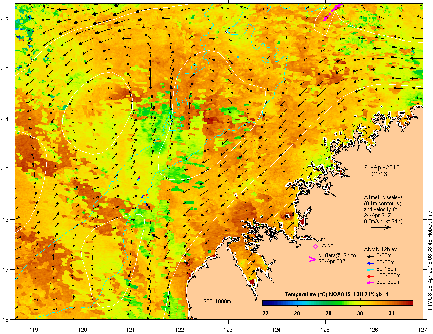Viewport: 433px width, 334px height.
Task: Click the latitude axis label '-16'
Action: 5,219
